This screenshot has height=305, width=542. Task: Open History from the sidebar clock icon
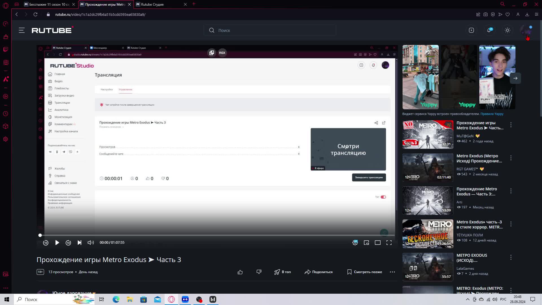tap(6, 114)
